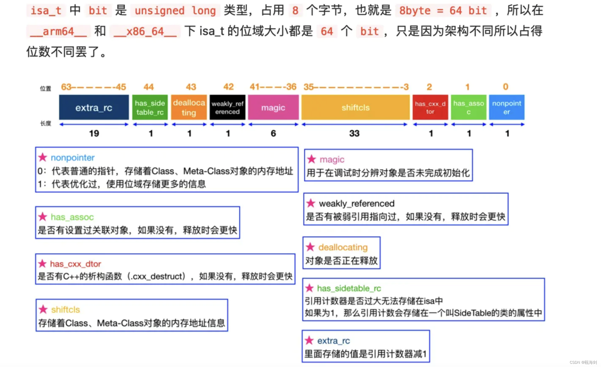Click the orange deallocating block in the diagram
This screenshot has height=367, width=601.
pyautogui.click(x=189, y=107)
